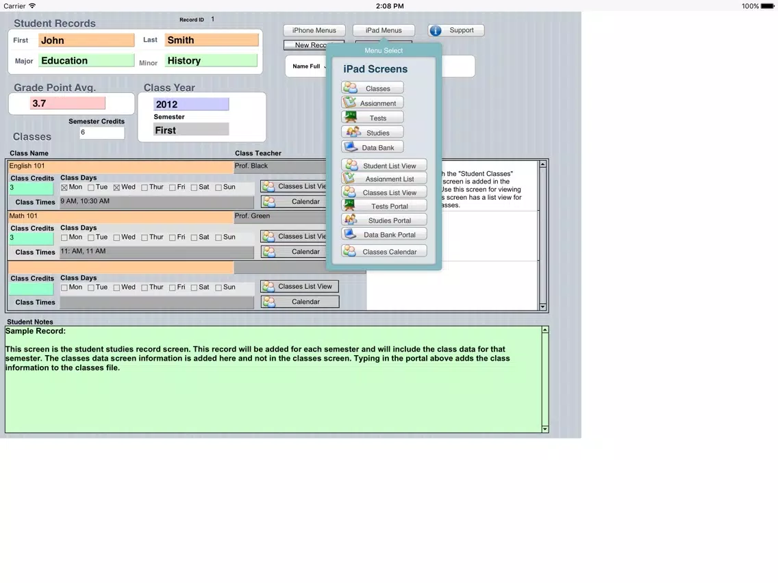Click the Grade Point Avg field 3.7
The height and width of the screenshot is (583, 778).
68,103
